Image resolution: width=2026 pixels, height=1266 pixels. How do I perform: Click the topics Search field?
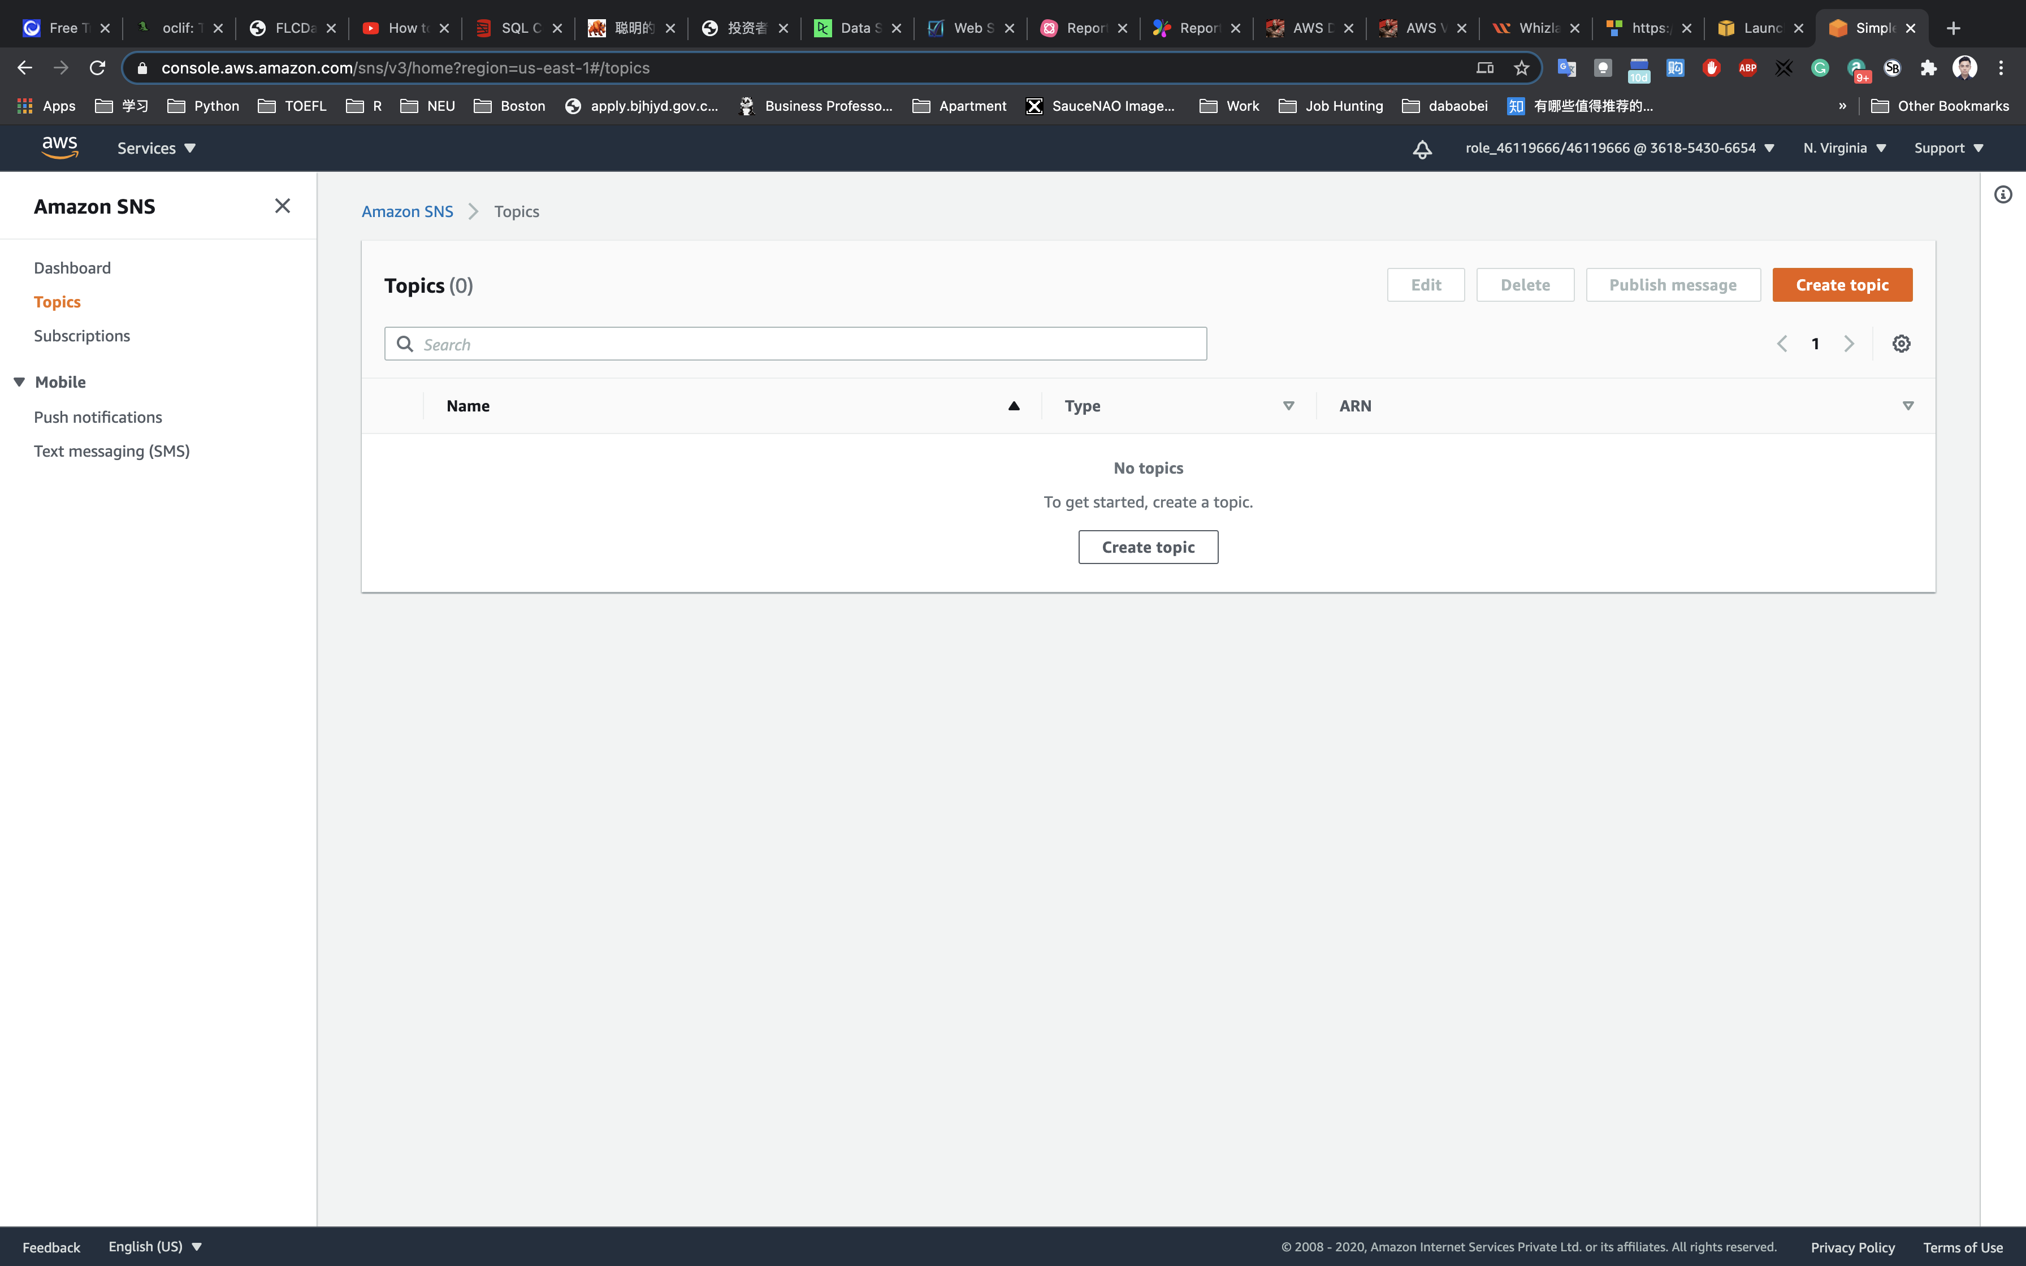(795, 344)
